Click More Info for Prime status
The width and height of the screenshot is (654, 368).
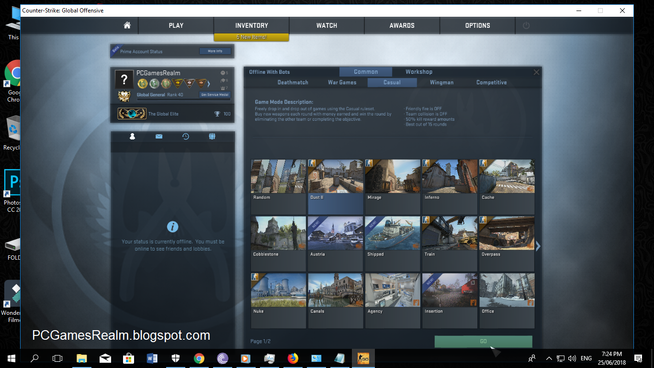pos(215,51)
